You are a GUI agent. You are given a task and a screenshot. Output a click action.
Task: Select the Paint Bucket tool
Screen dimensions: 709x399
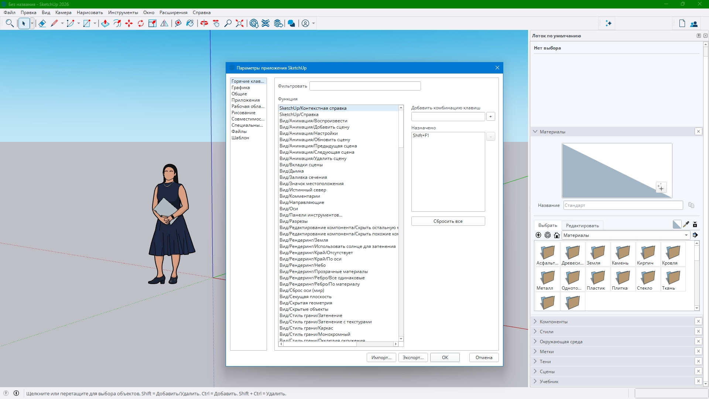pos(190,24)
